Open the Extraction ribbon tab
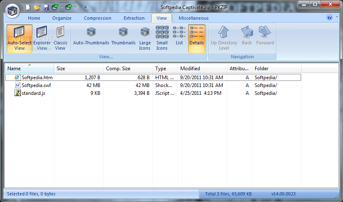 tap(134, 18)
